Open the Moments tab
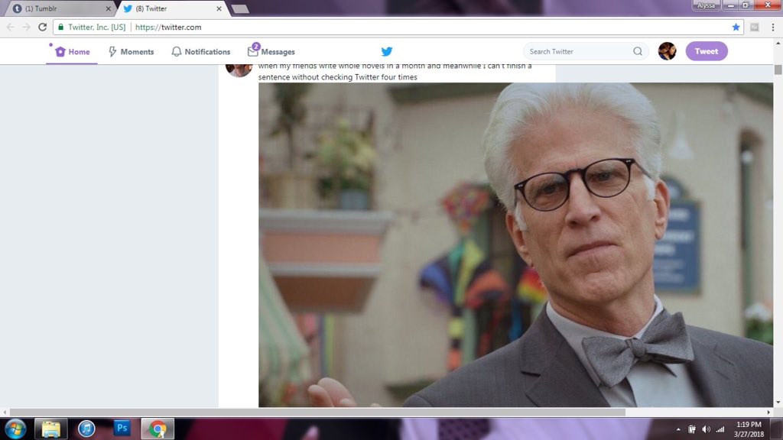Image resolution: width=783 pixels, height=440 pixels. [132, 51]
